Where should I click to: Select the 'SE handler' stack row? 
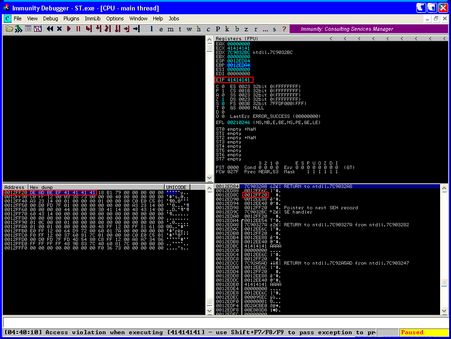pyautogui.click(x=327, y=212)
